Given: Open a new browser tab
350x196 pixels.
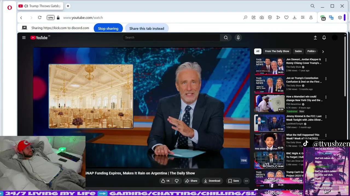Looking at the screenshot, I should point(68,6).
